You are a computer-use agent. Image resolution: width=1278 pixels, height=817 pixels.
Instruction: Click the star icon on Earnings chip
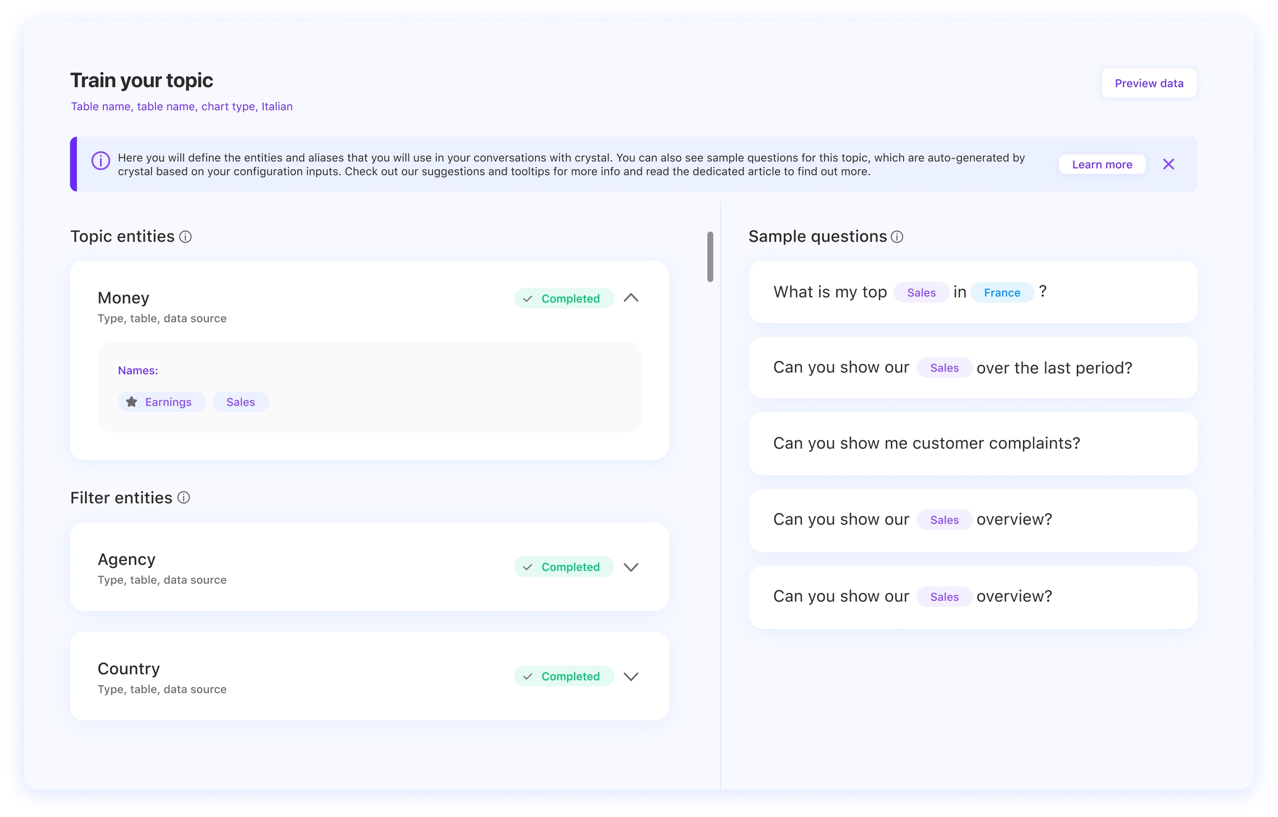tap(131, 402)
